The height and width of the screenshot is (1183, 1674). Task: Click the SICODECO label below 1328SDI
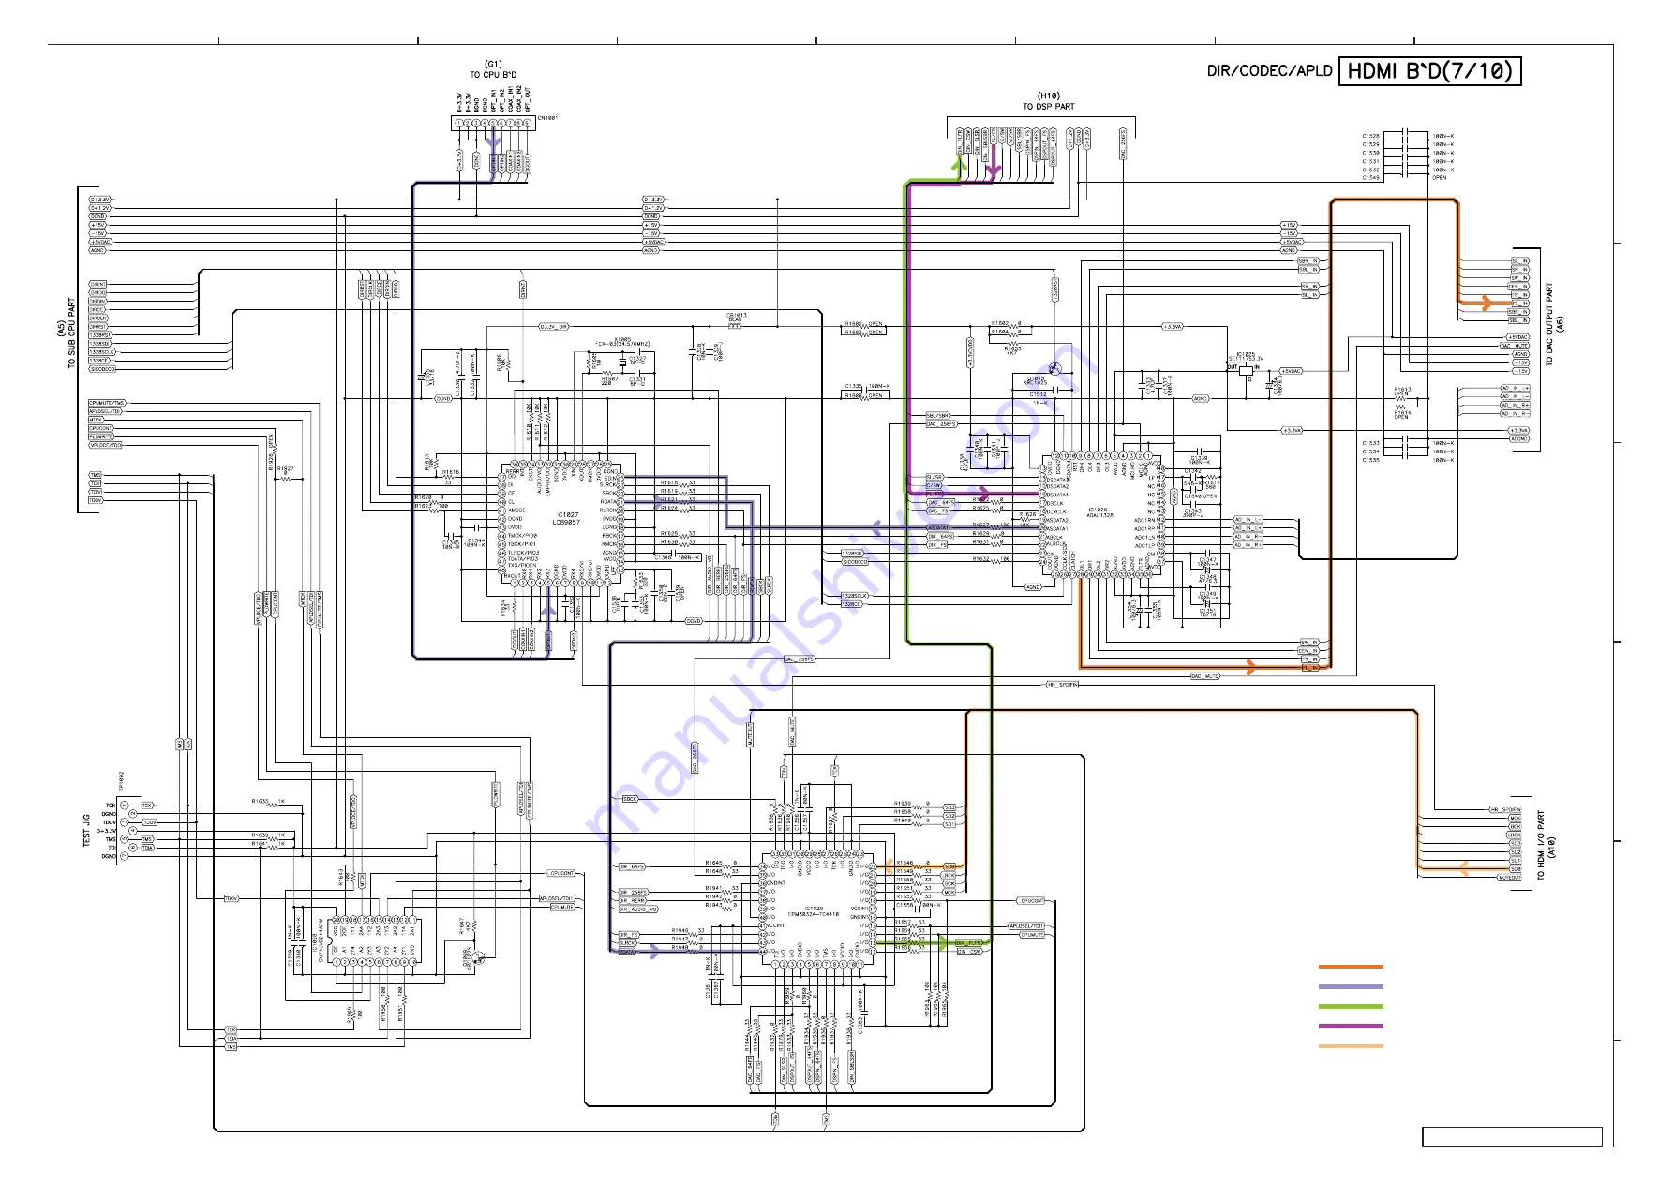click(855, 562)
